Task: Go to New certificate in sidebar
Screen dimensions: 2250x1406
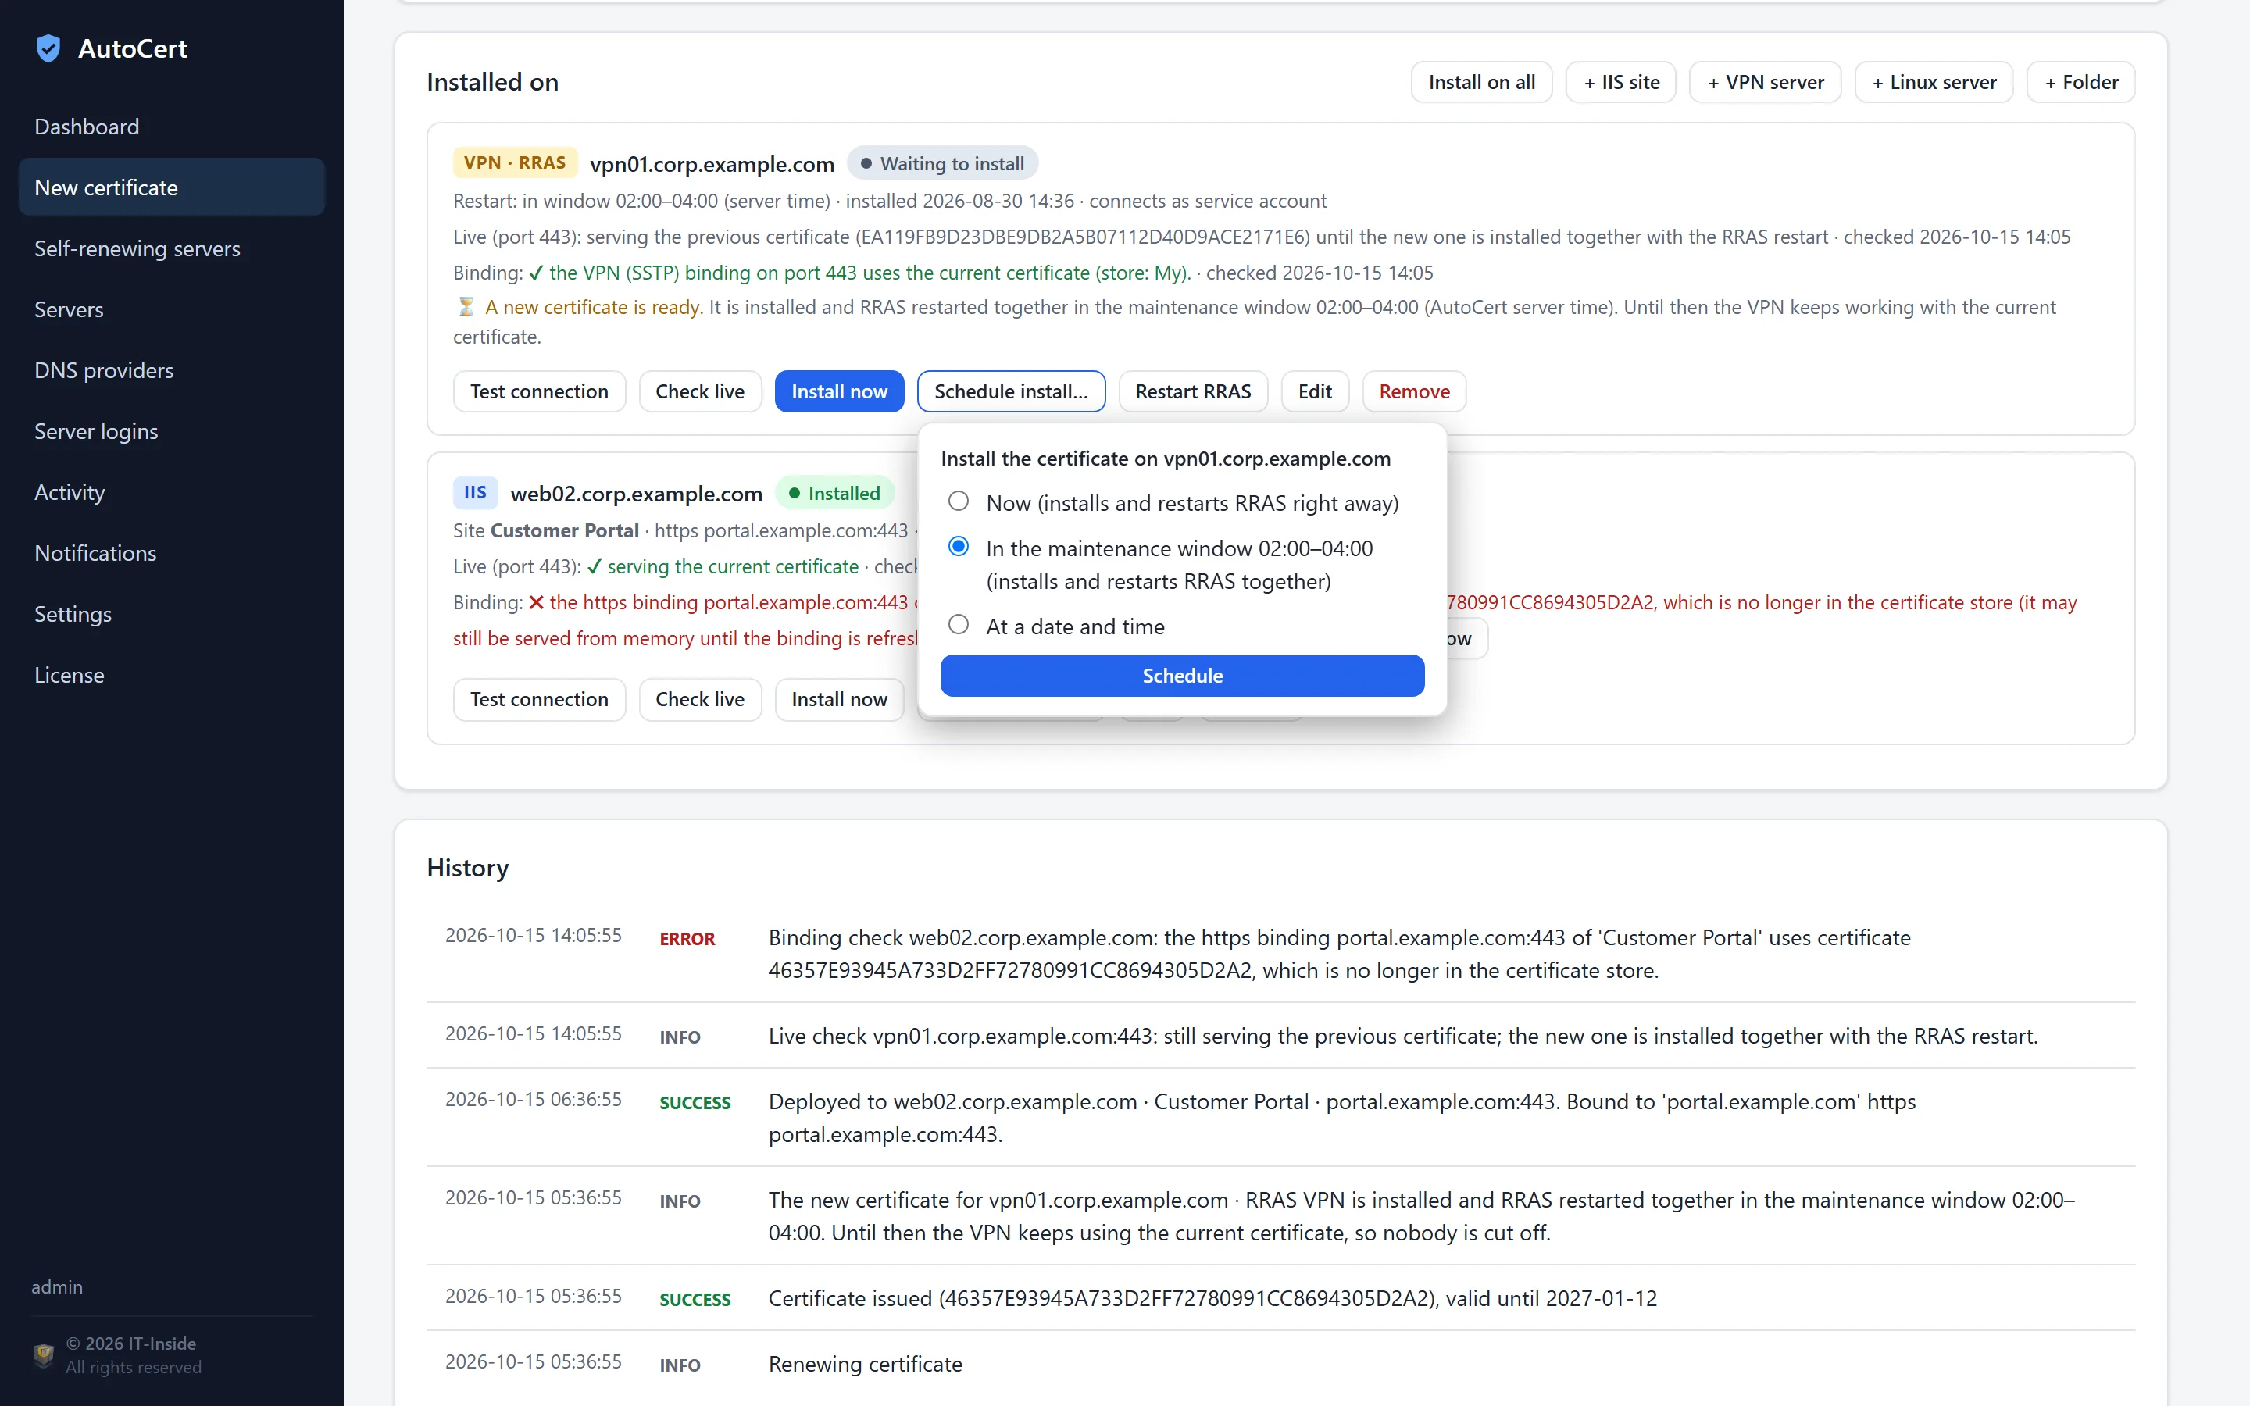Action: click(172, 187)
